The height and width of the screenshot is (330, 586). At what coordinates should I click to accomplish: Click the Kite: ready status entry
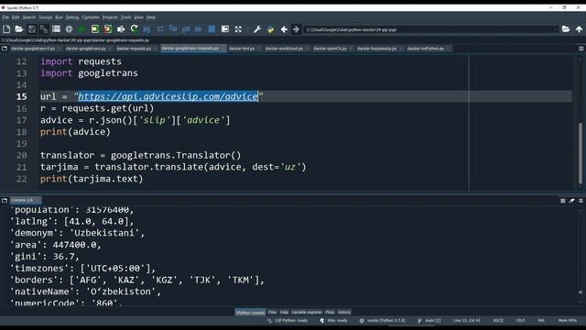tap(333, 321)
